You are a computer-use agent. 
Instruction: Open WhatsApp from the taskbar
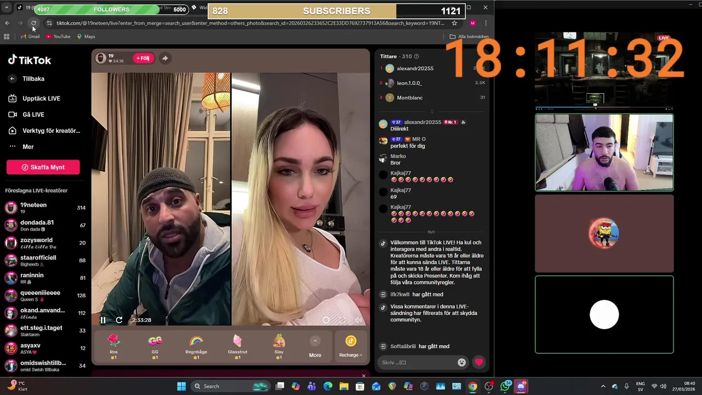click(x=505, y=386)
